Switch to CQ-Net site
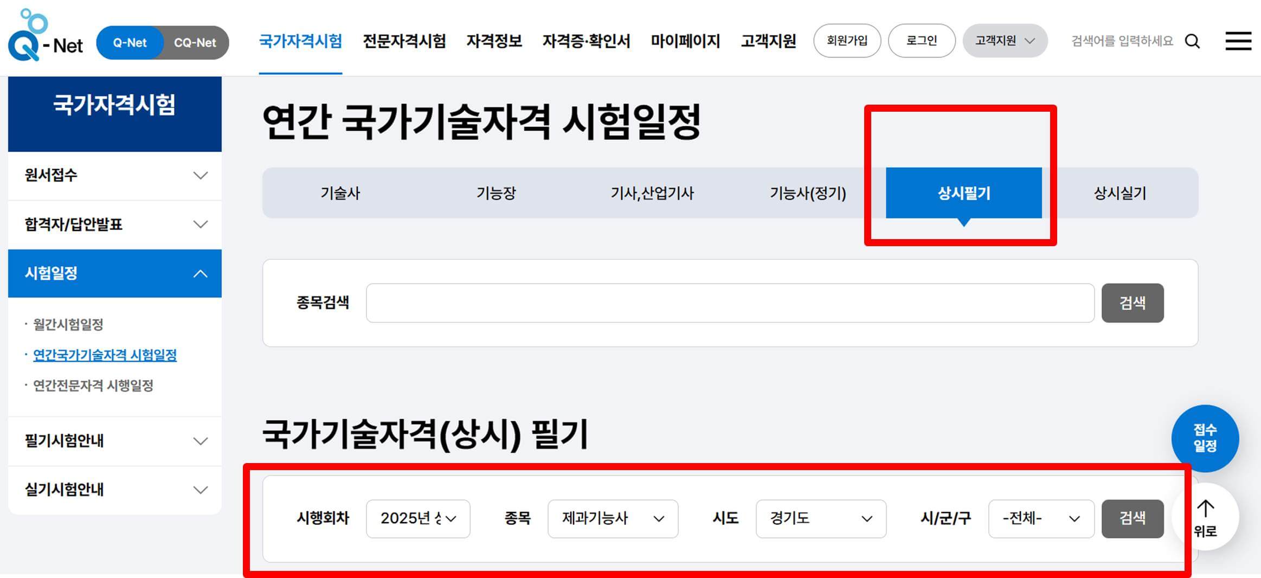Image resolution: width=1261 pixels, height=578 pixels. [195, 42]
